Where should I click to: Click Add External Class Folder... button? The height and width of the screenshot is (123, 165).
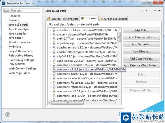click(x=141, y=65)
